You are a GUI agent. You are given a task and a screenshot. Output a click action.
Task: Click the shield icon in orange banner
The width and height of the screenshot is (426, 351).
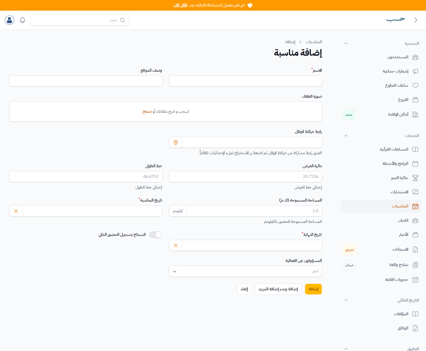click(250, 5)
